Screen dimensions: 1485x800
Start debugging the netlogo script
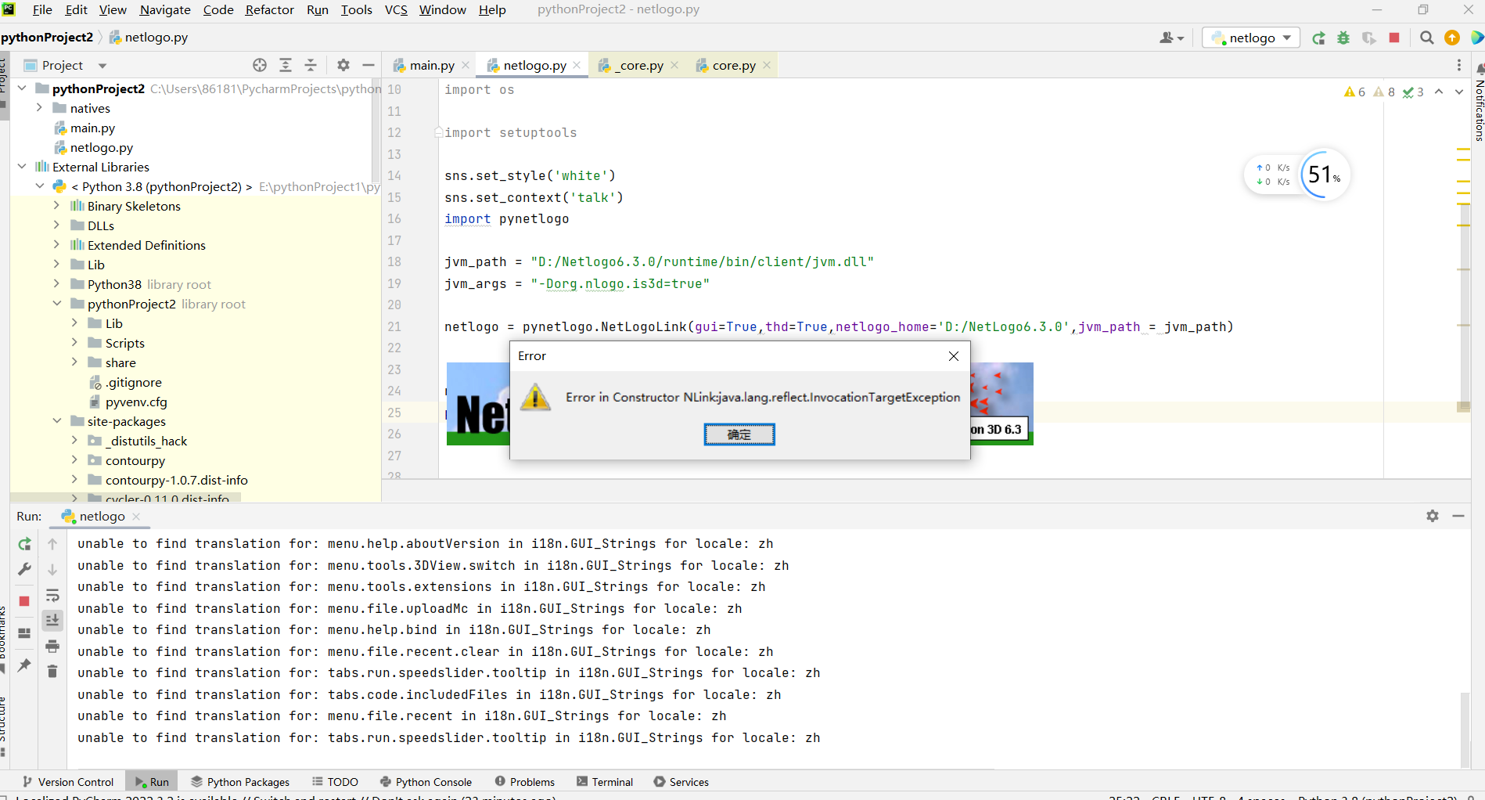click(x=1344, y=38)
